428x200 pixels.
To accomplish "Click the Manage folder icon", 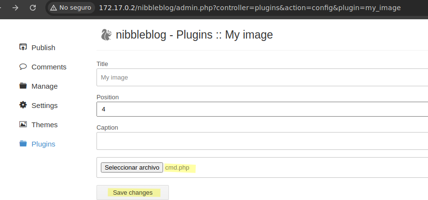I will click(23, 86).
